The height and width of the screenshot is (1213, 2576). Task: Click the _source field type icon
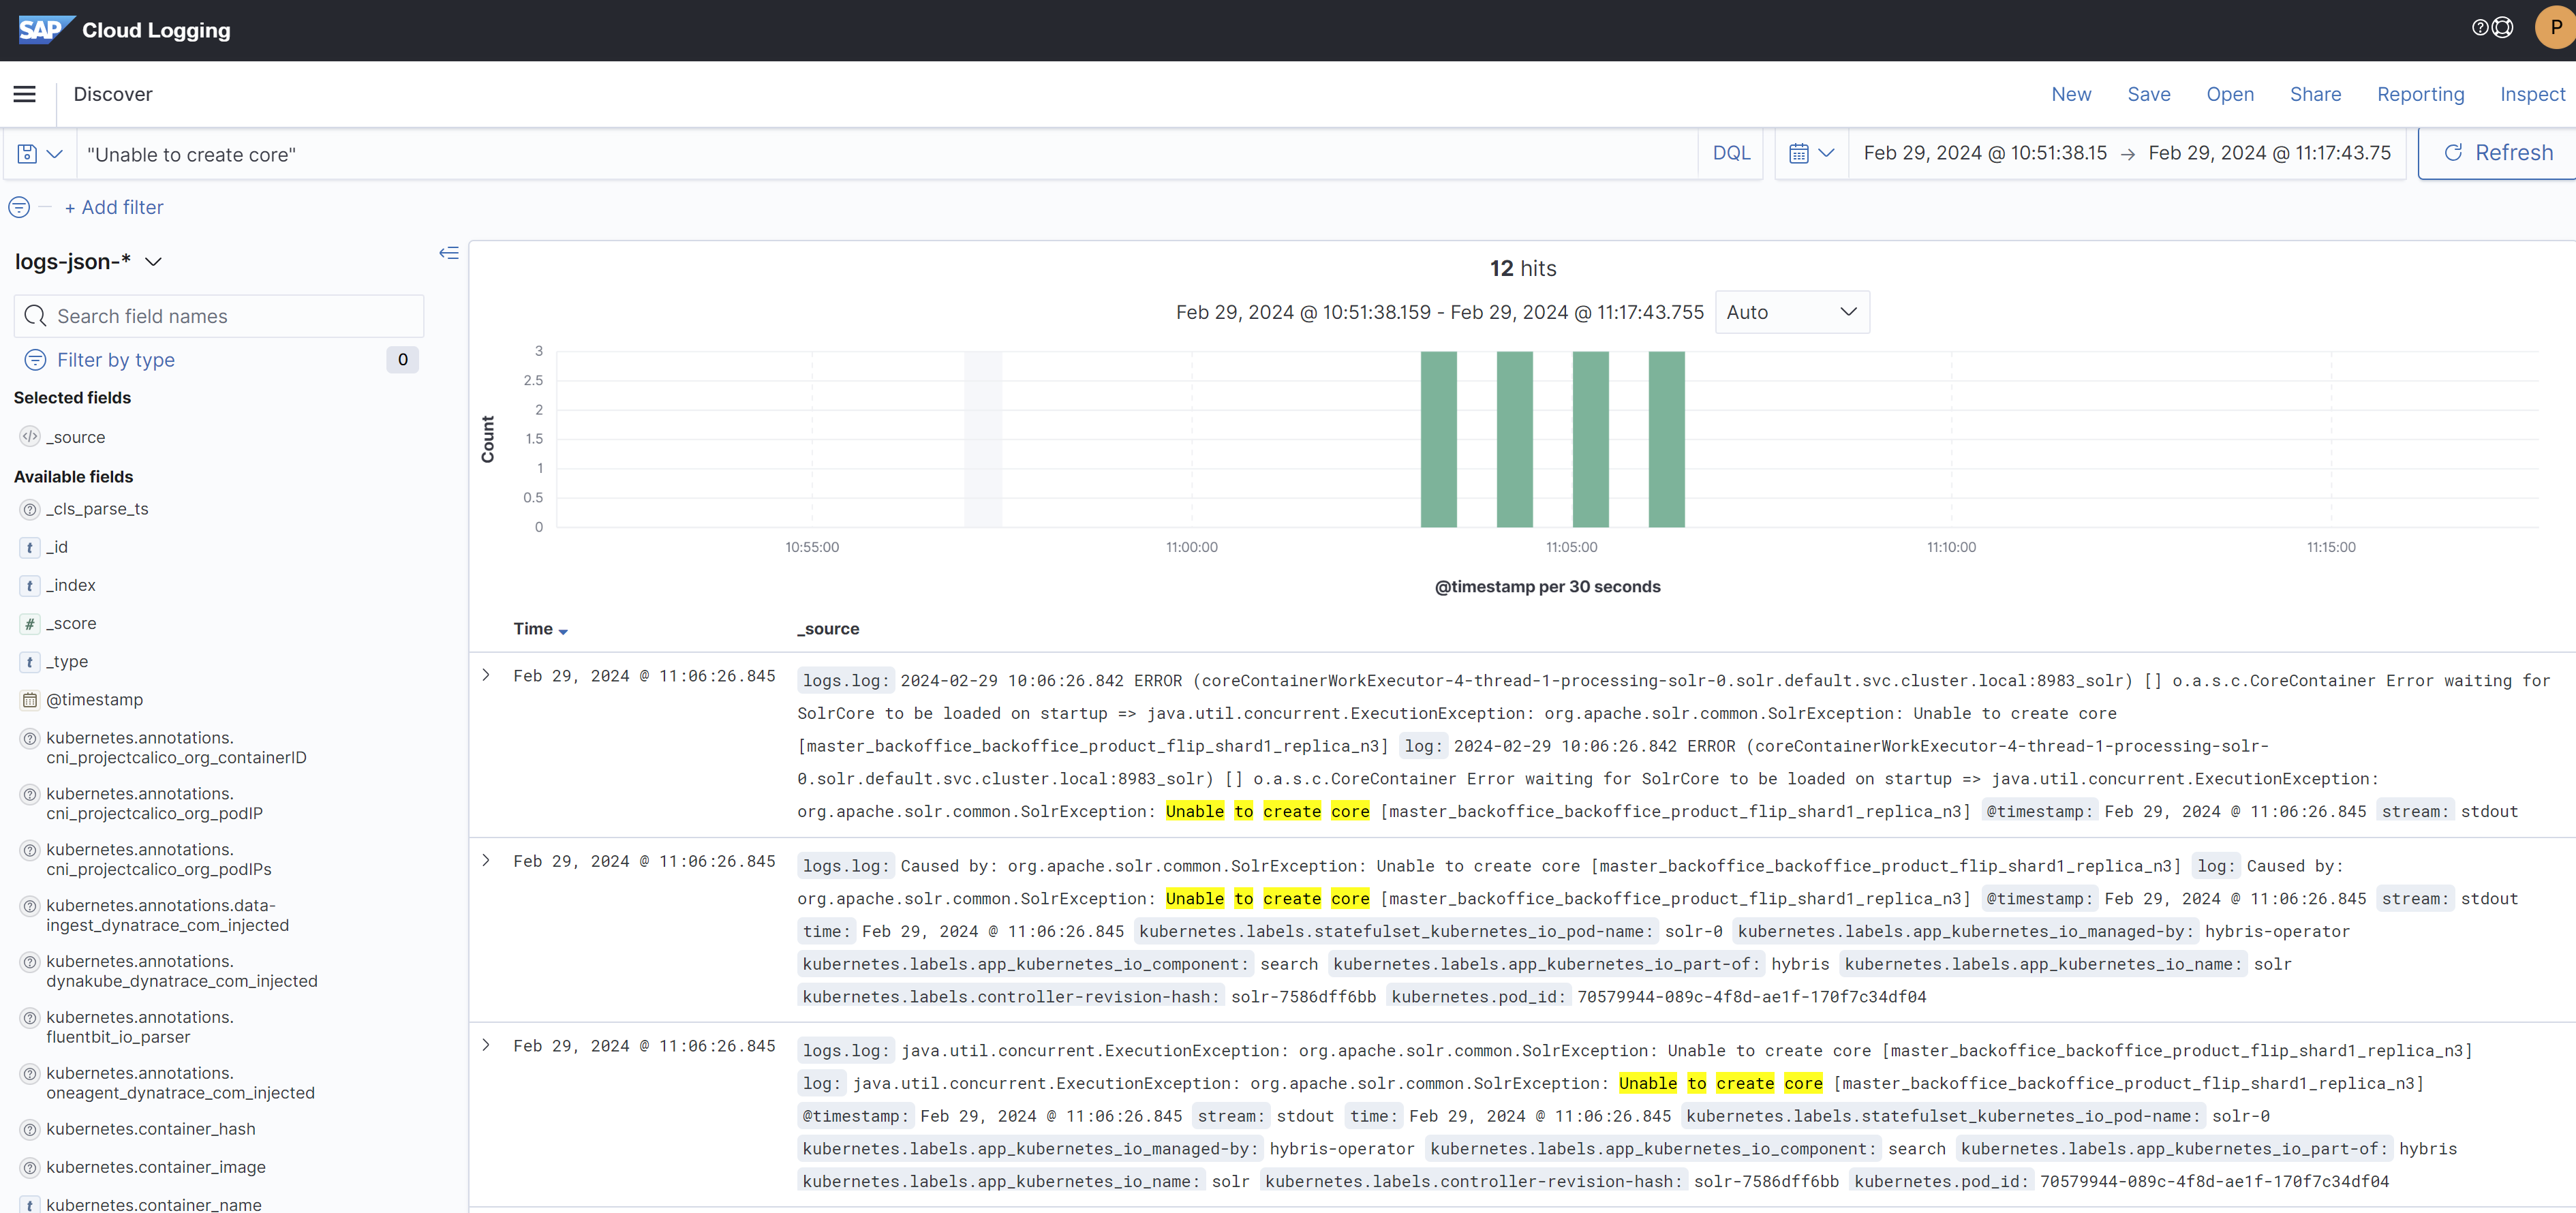[30, 437]
